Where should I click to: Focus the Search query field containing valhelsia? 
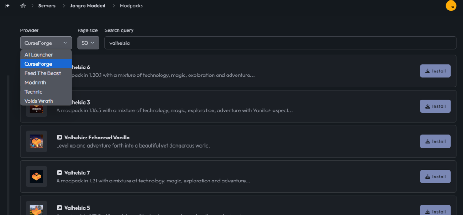pos(280,43)
